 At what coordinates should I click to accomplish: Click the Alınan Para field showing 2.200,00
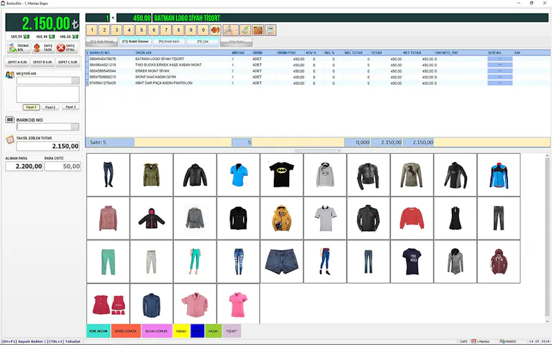tap(24, 166)
